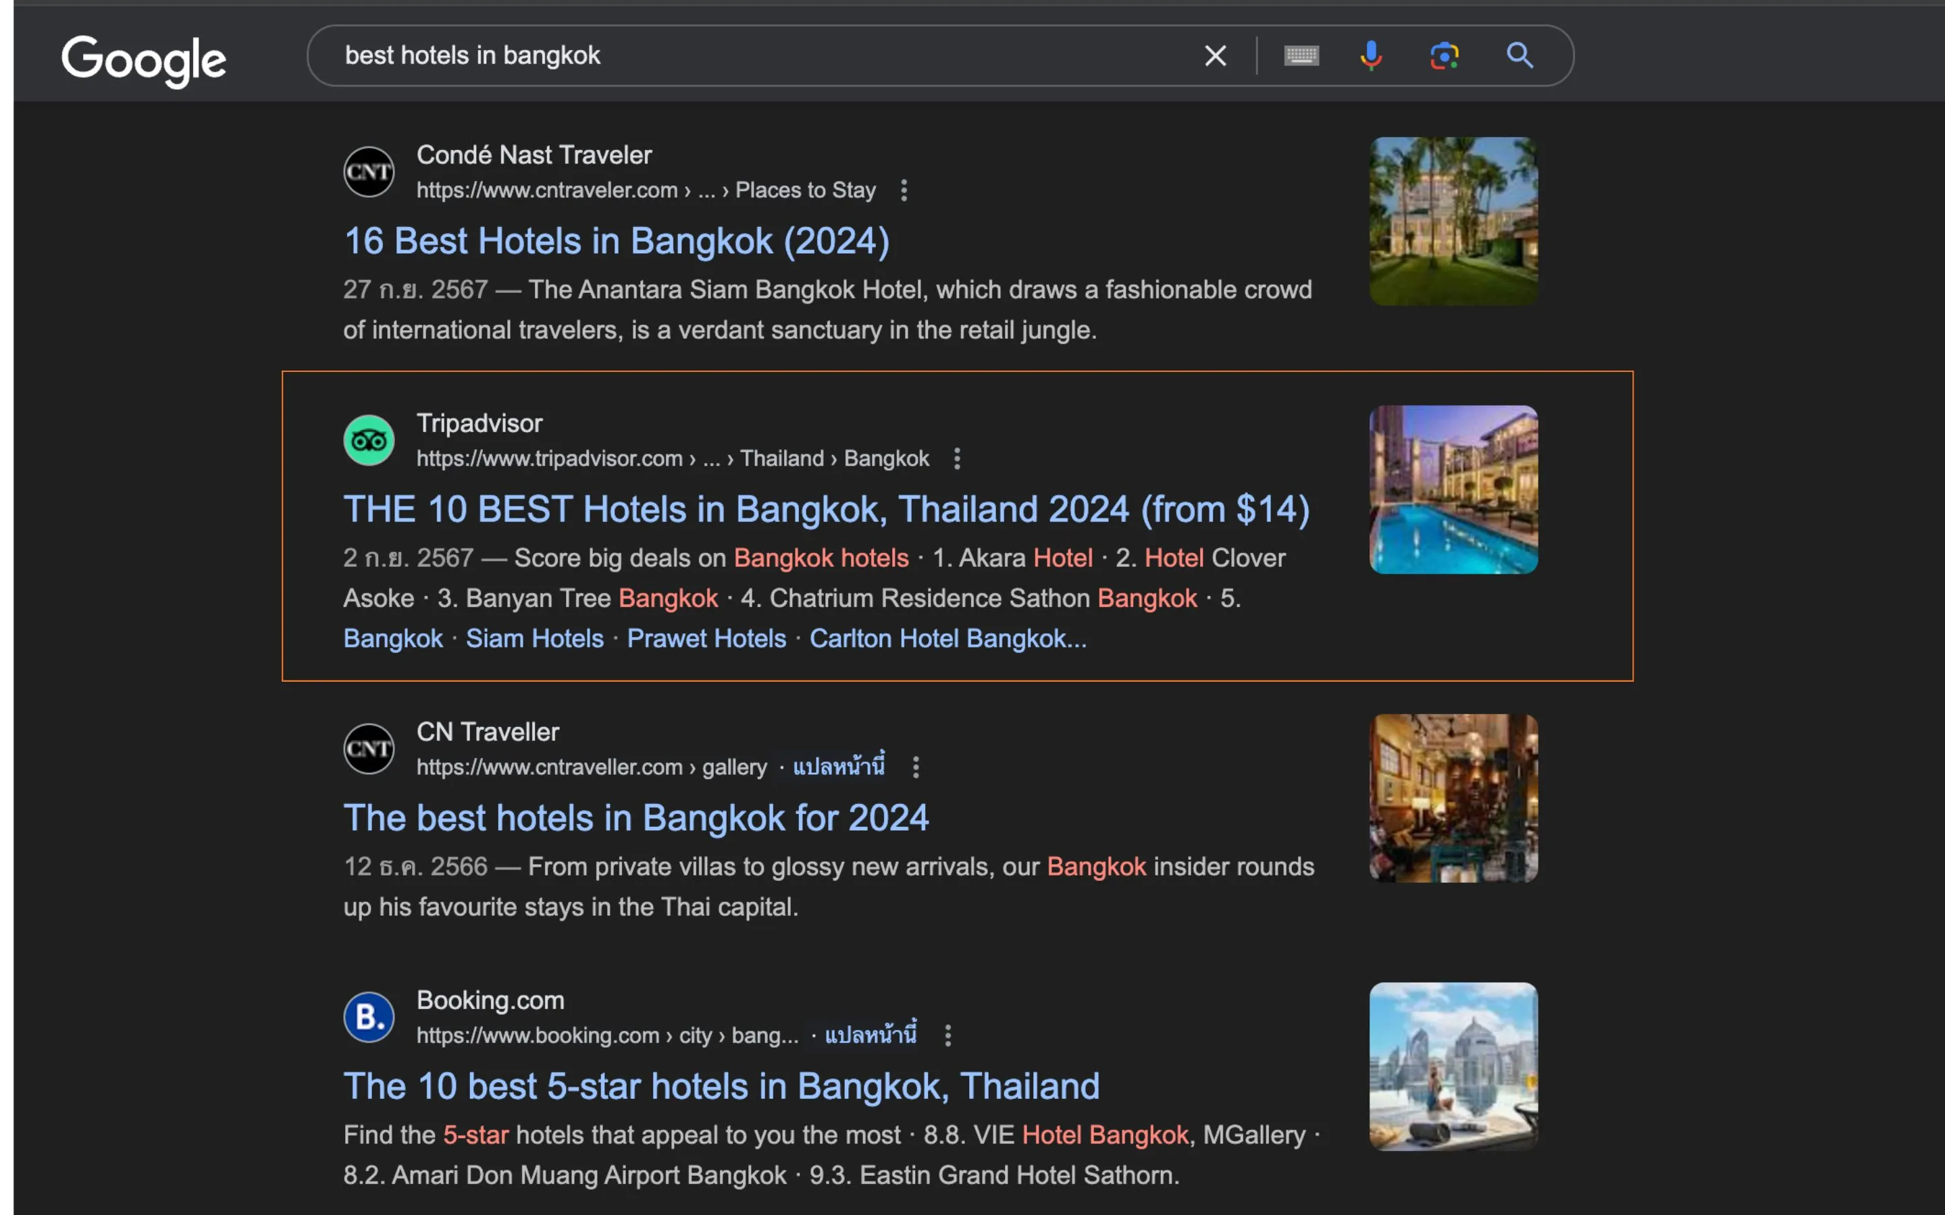Click the Tripadvisor owl favicon
Image resolution: width=1945 pixels, height=1215 pixels.
pos(369,440)
